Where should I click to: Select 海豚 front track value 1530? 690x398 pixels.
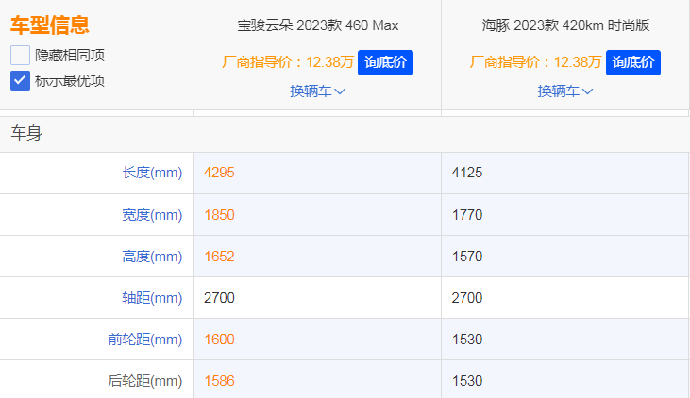(467, 340)
